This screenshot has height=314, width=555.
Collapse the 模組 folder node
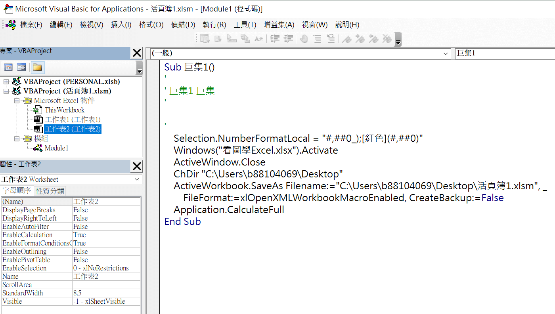[17, 139]
